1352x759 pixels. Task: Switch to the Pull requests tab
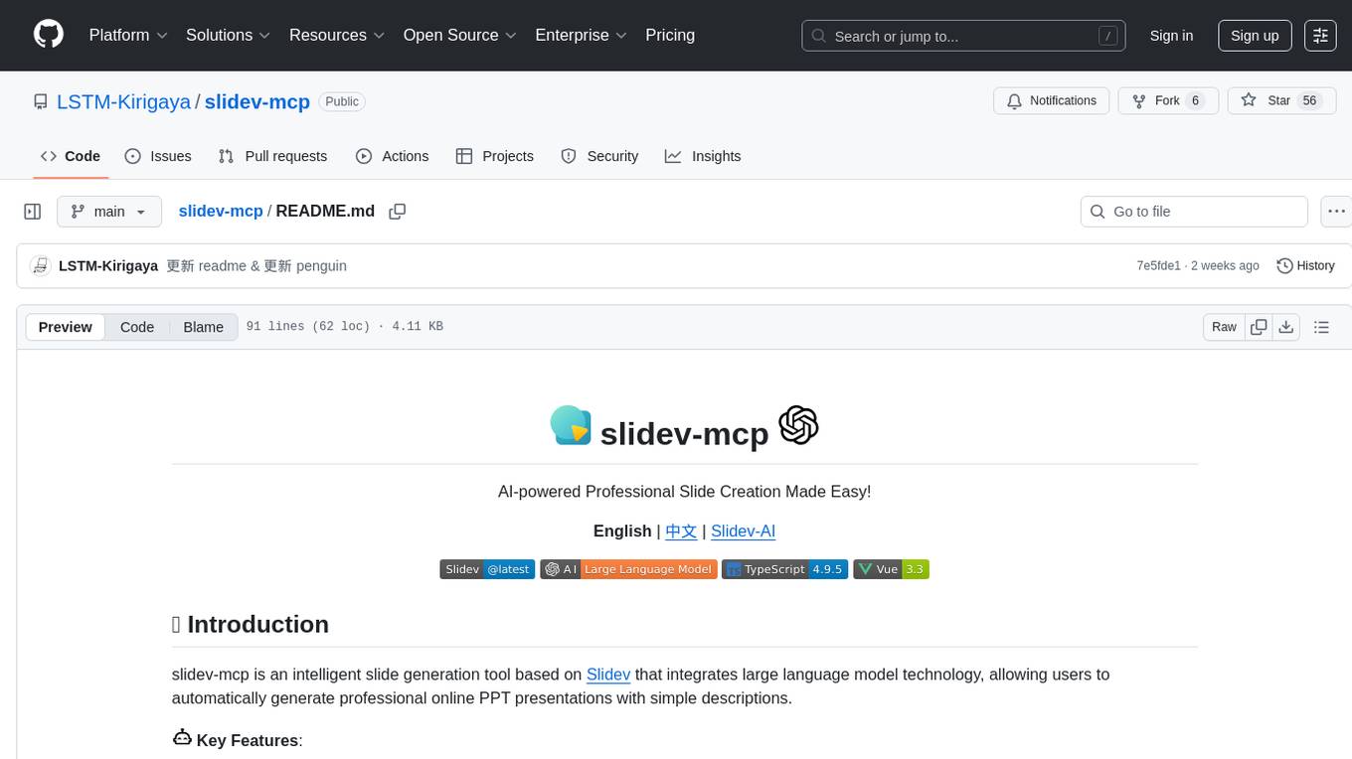click(272, 156)
